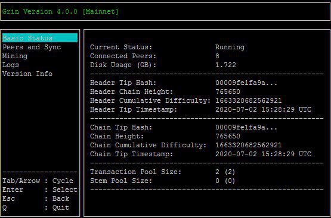Click the Chain Height label
The height and width of the screenshot is (218, 331).
click(x=117, y=136)
